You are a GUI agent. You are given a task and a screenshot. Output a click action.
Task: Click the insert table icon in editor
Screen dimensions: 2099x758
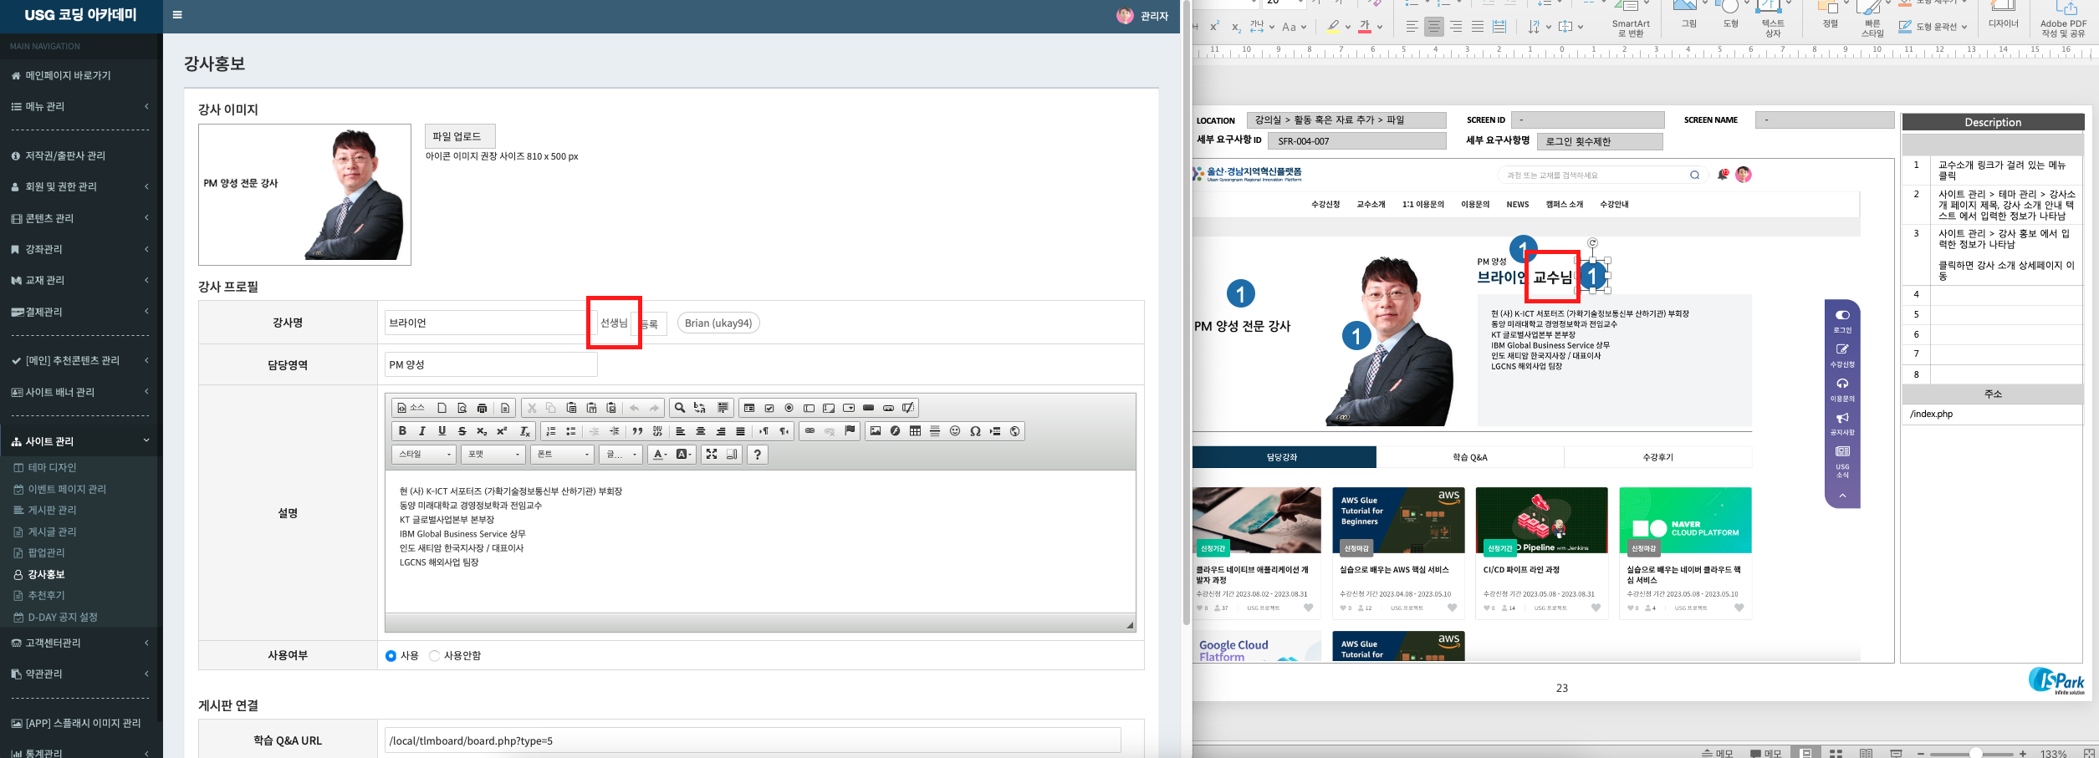click(x=915, y=431)
